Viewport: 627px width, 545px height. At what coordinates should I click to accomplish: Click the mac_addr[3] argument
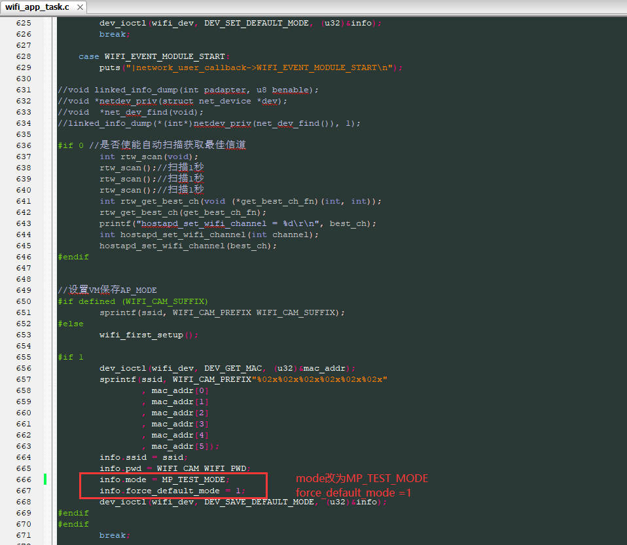(x=180, y=424)
